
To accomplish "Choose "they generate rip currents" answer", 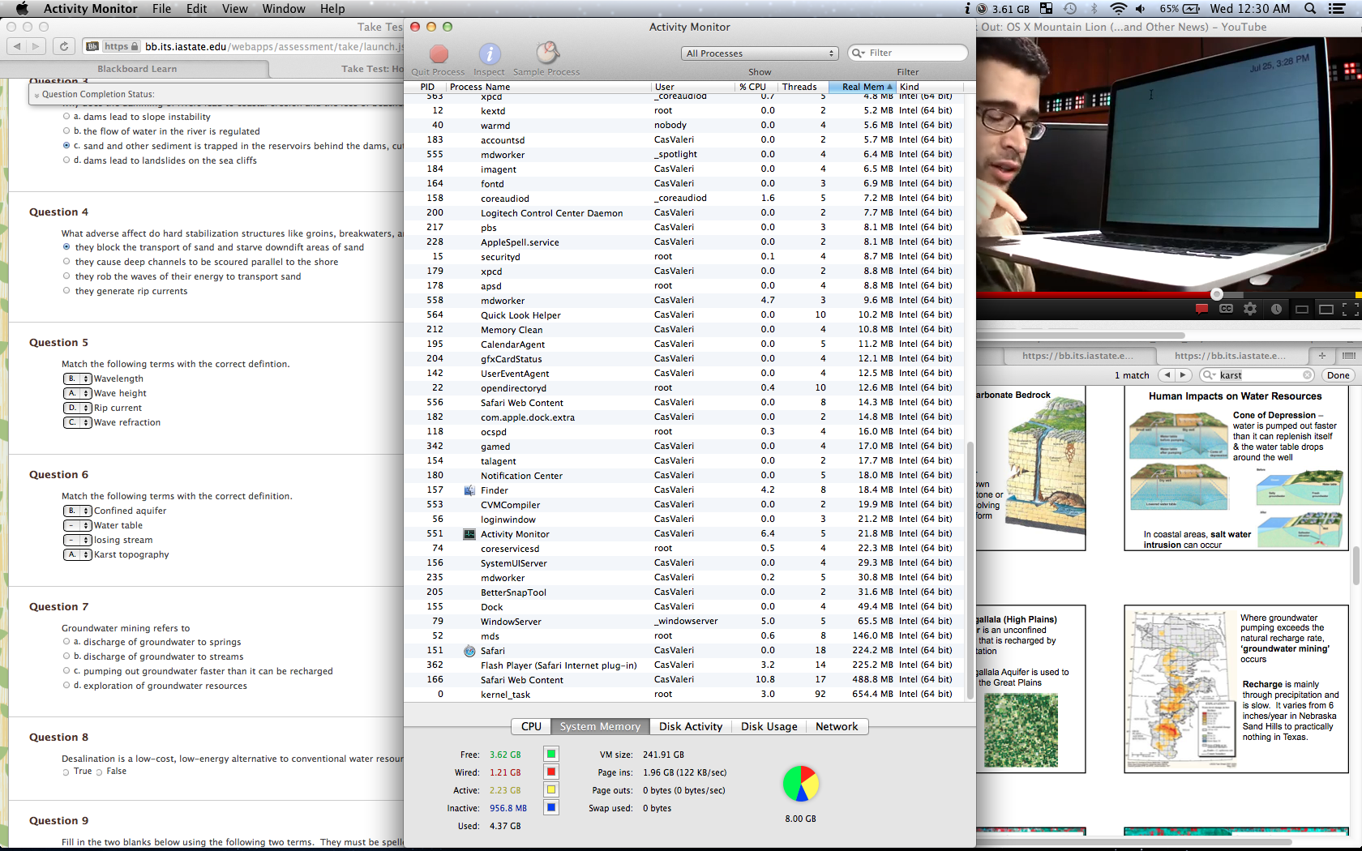I will (66, 291).
